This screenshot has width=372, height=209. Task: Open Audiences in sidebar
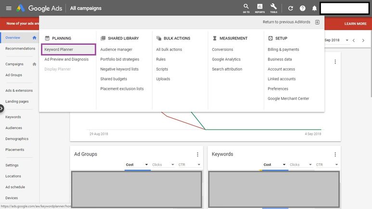(x=13, y=128)
